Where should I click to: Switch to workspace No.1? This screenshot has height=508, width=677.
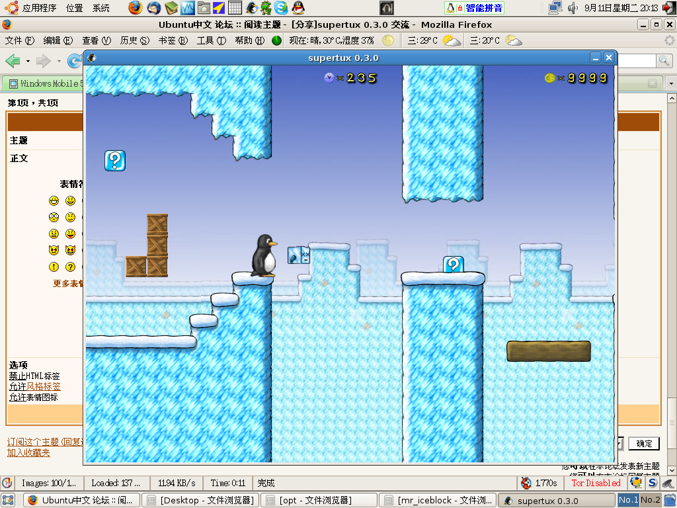click(x=628, y=500)
